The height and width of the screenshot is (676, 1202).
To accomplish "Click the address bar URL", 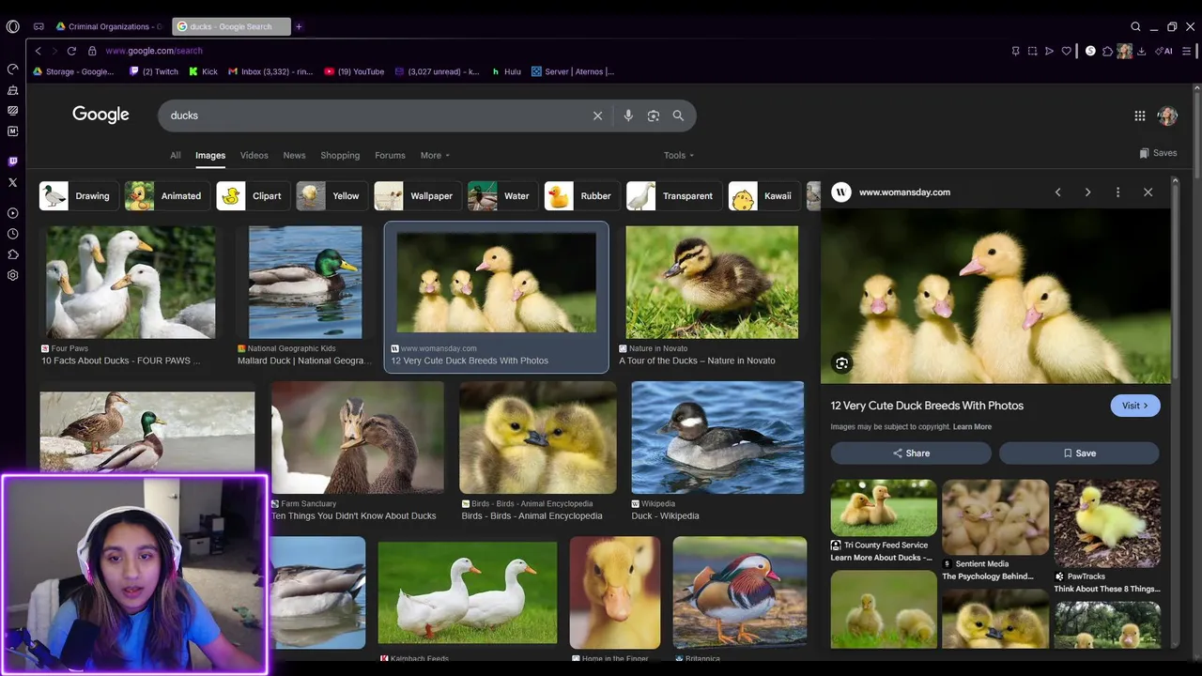I will coord(154,51).
